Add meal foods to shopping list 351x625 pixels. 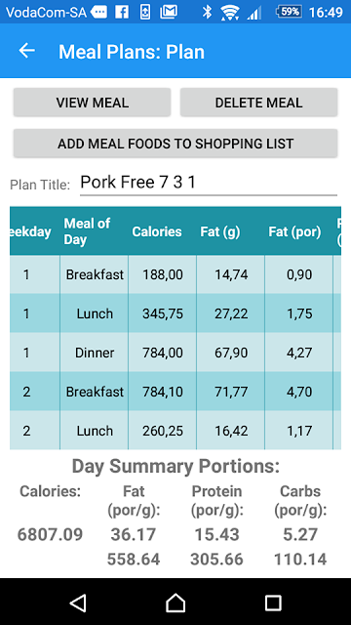click(175, 144)
